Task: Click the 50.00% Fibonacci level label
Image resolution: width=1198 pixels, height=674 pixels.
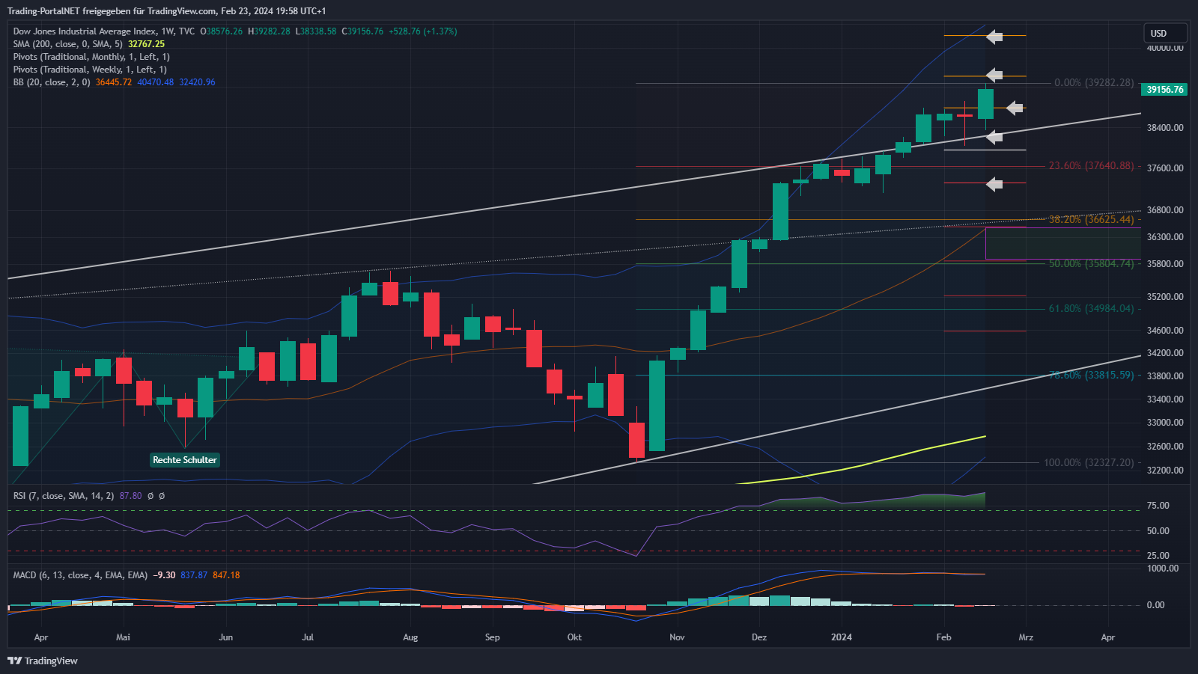Action: [x=1091, y=264]
